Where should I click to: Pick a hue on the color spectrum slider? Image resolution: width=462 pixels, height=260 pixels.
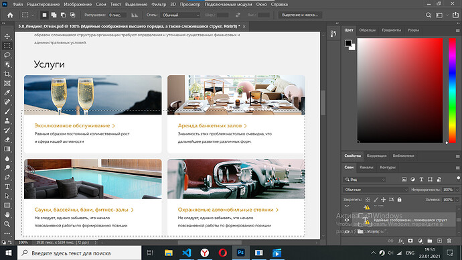pyautogui.click(x=452, y=90)
